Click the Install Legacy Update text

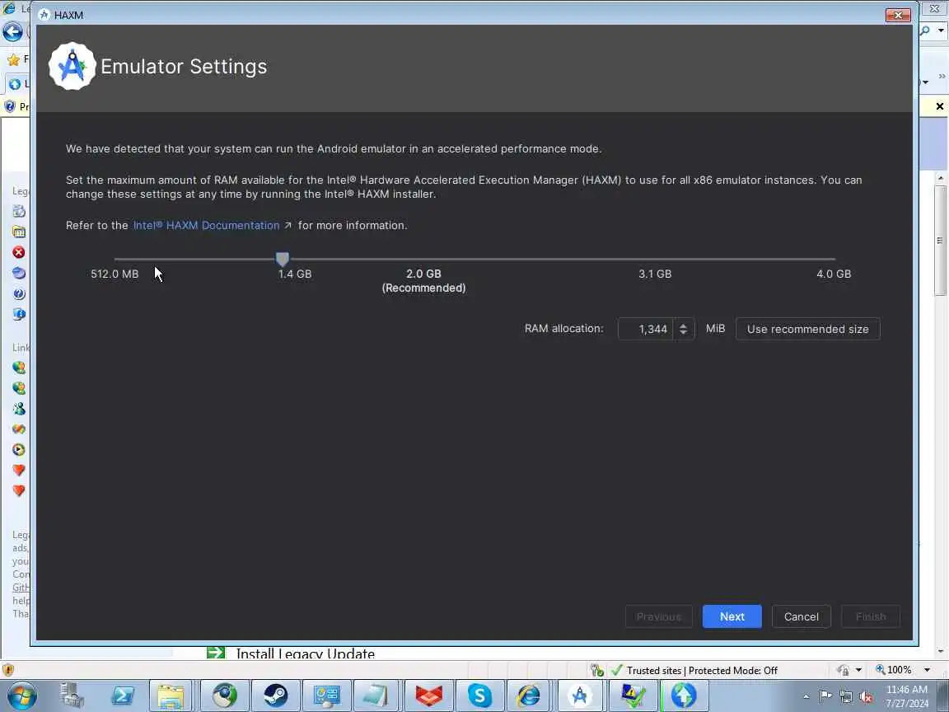click(305, 653)
